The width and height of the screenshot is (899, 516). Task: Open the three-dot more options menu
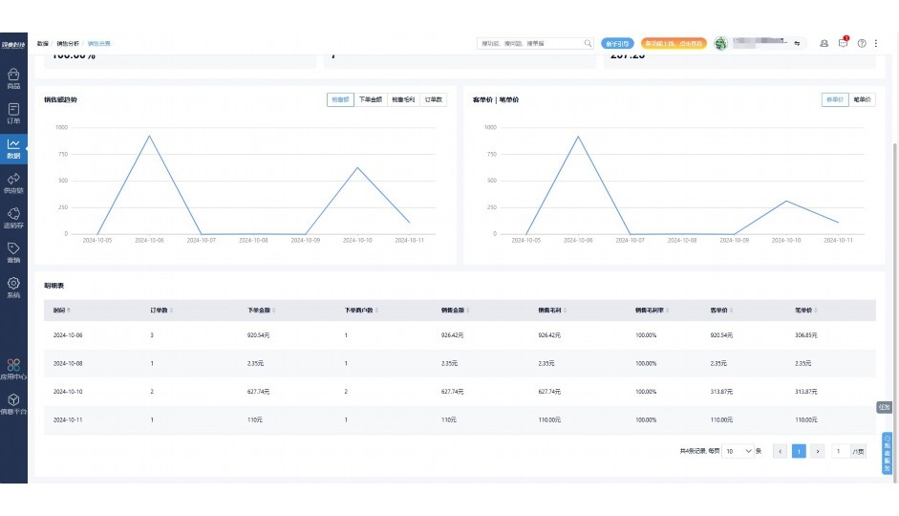pos(876,43)
